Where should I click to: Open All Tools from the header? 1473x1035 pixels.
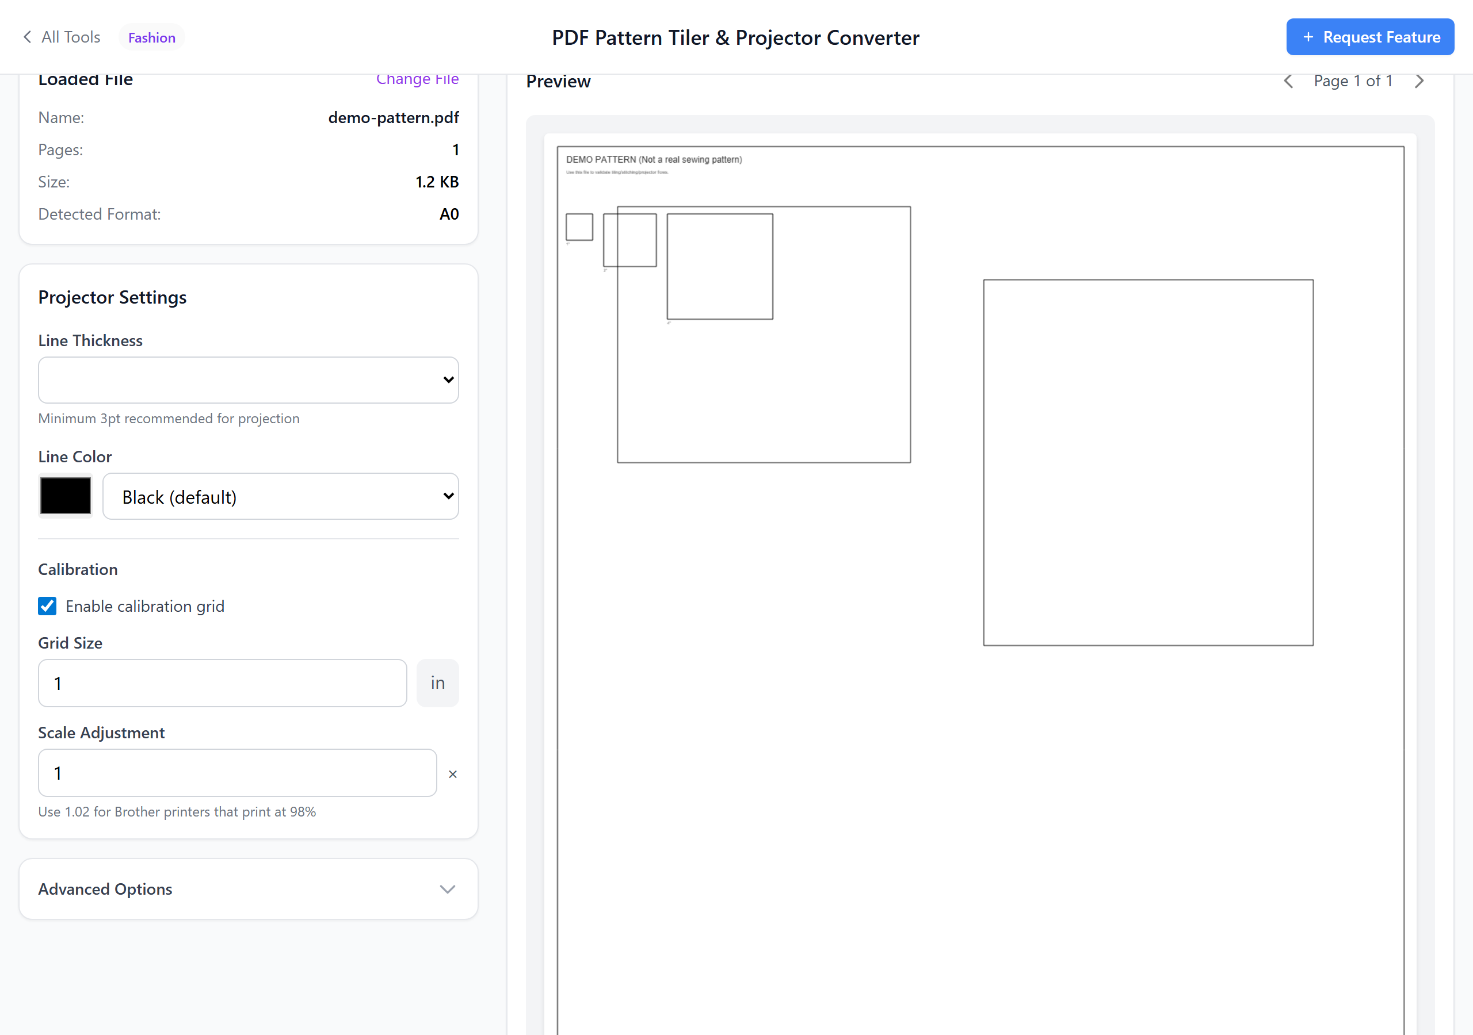(71, 37)
